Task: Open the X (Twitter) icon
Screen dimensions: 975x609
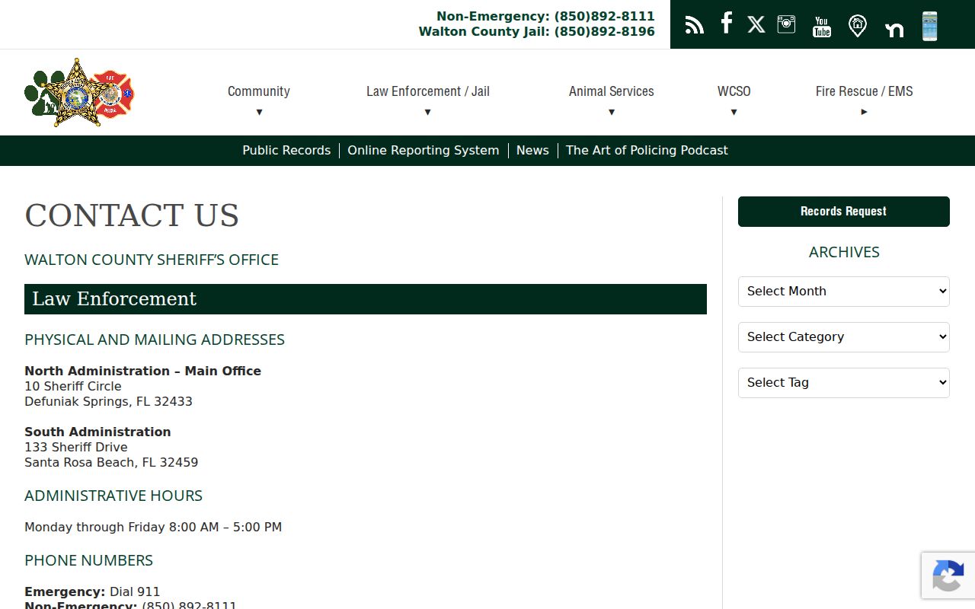Action: 756,25
